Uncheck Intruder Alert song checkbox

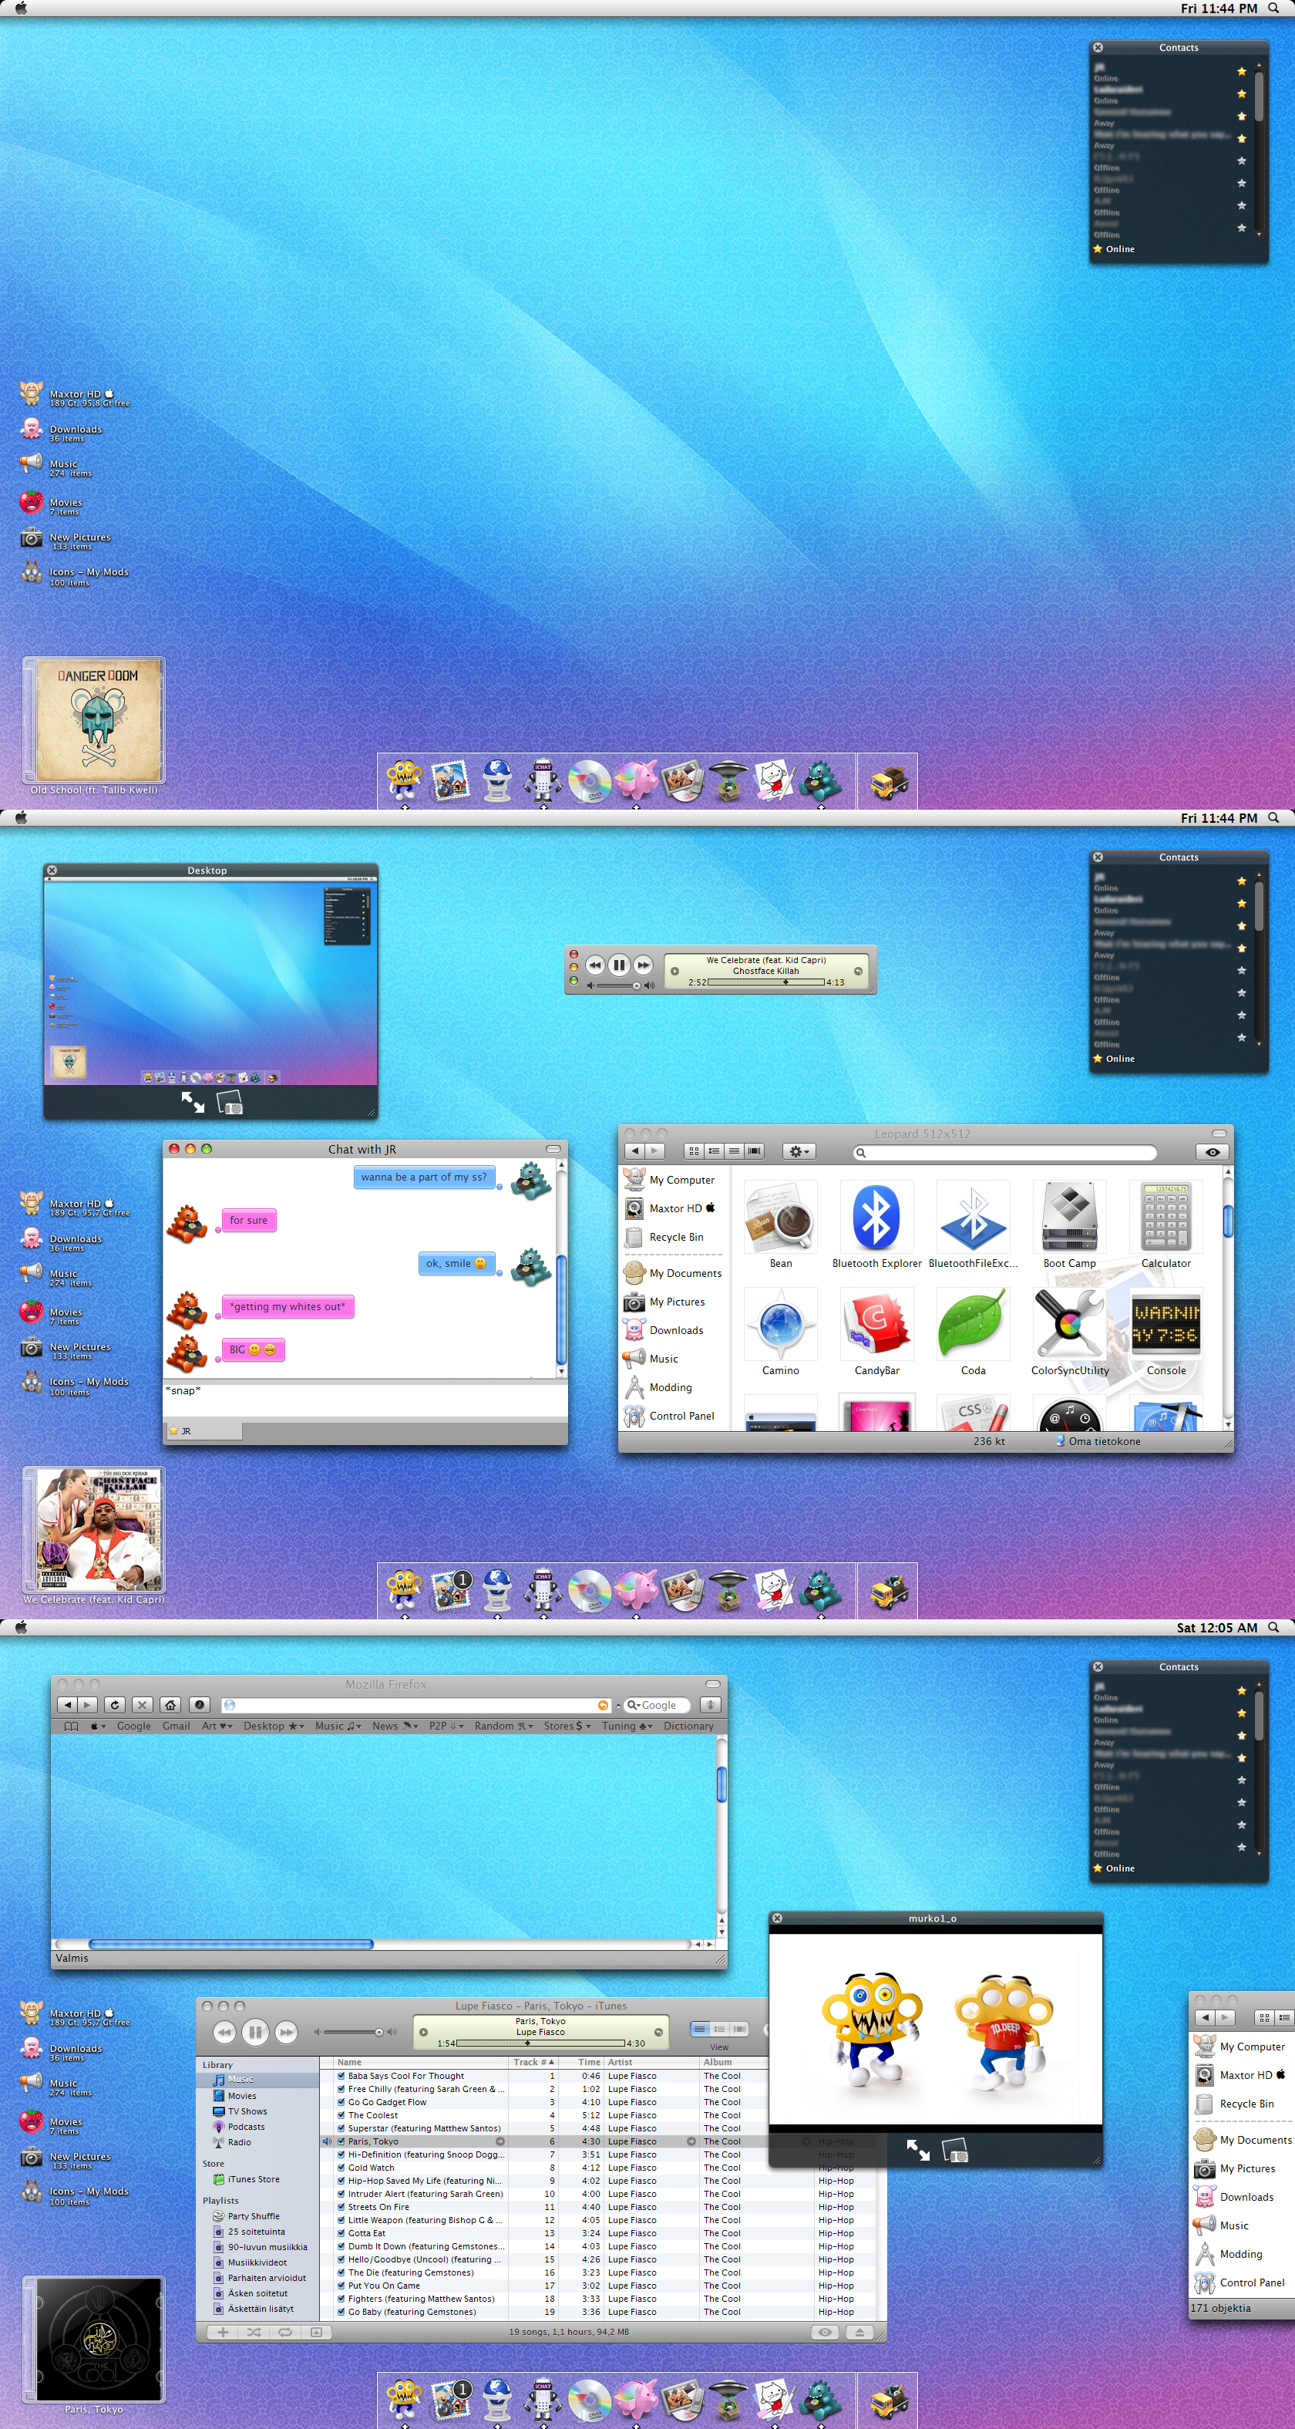tap(341, 2195)
